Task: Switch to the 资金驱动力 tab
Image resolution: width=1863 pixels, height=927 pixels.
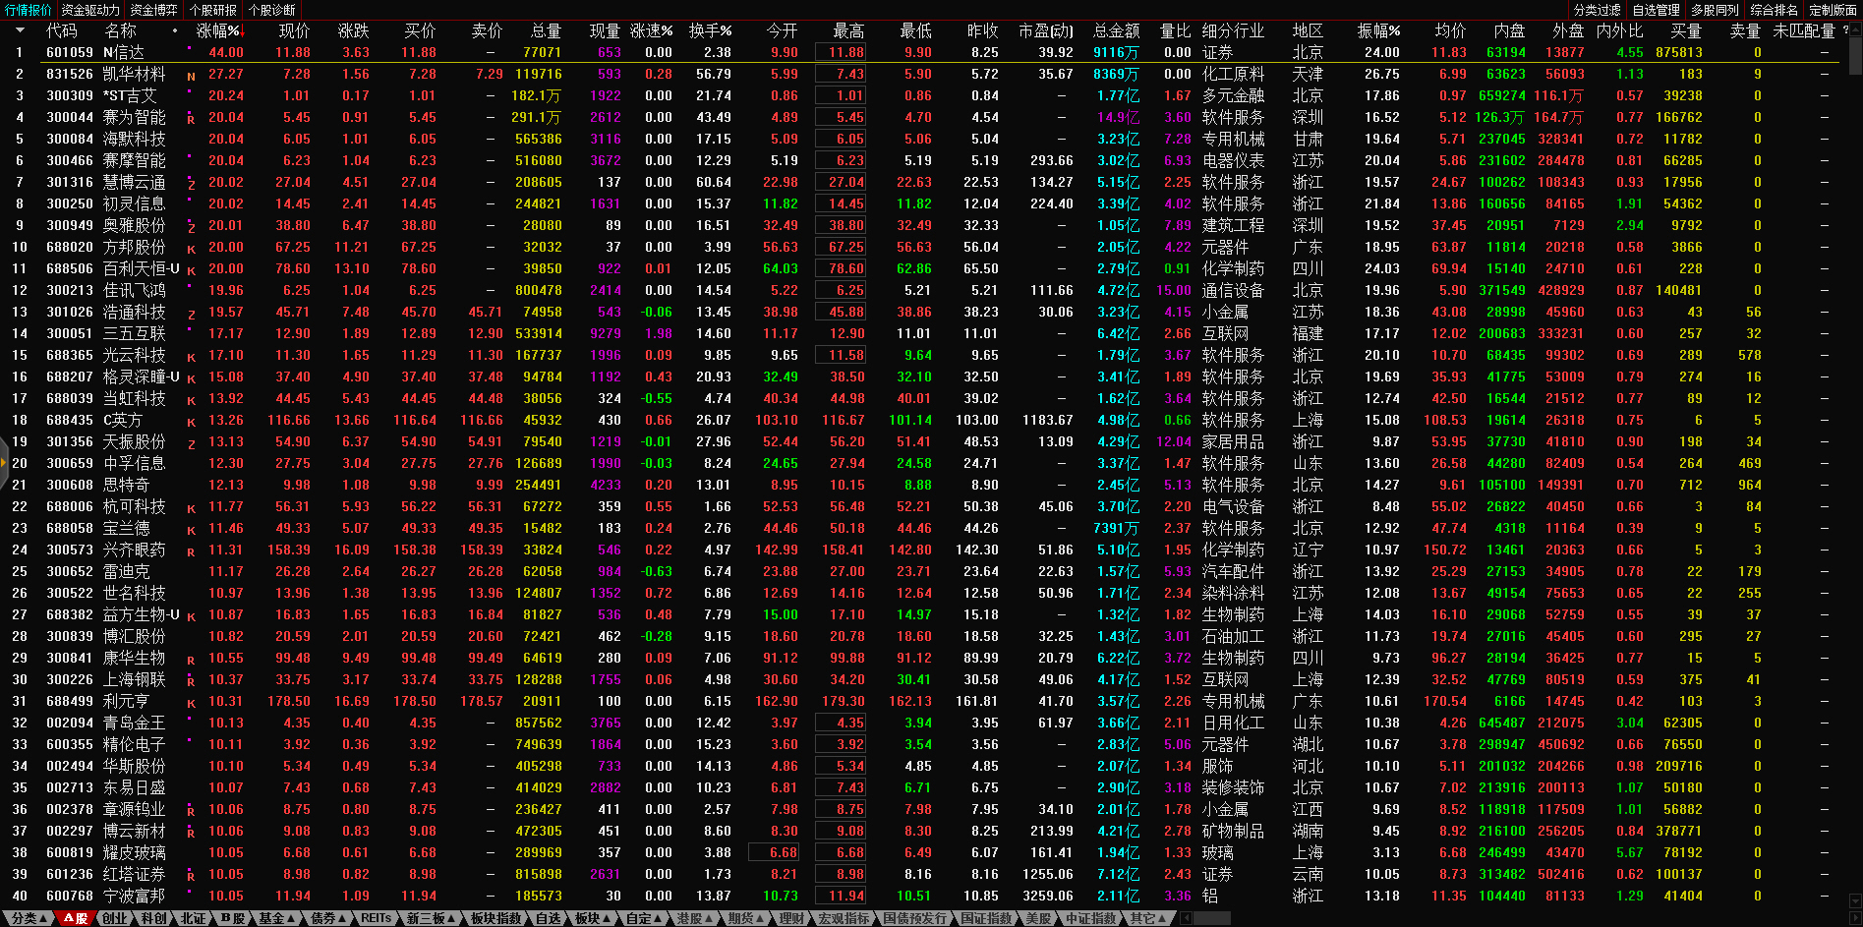Action: click(x=90, y=10)
